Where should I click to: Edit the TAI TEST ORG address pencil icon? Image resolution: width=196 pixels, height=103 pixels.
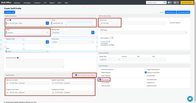[x=109, y=42]
